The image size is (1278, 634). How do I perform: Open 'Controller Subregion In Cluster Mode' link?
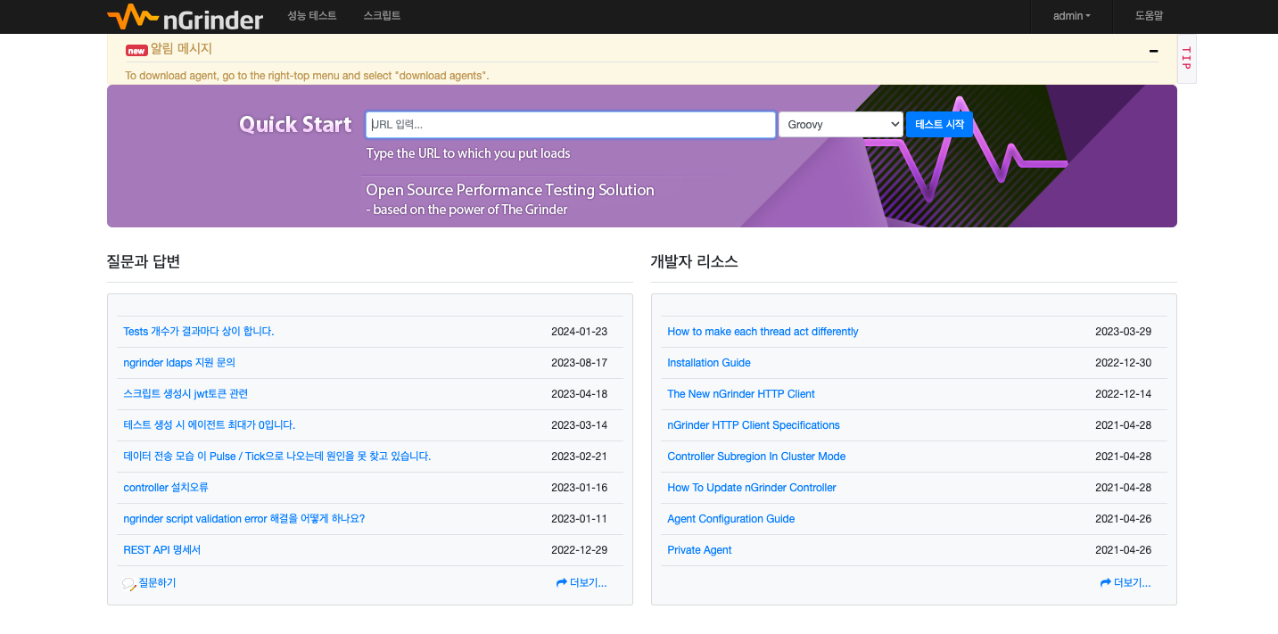pos(756,457)
